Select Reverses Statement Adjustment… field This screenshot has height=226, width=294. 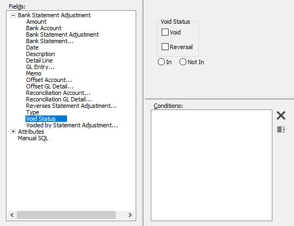tap(71, 106)
